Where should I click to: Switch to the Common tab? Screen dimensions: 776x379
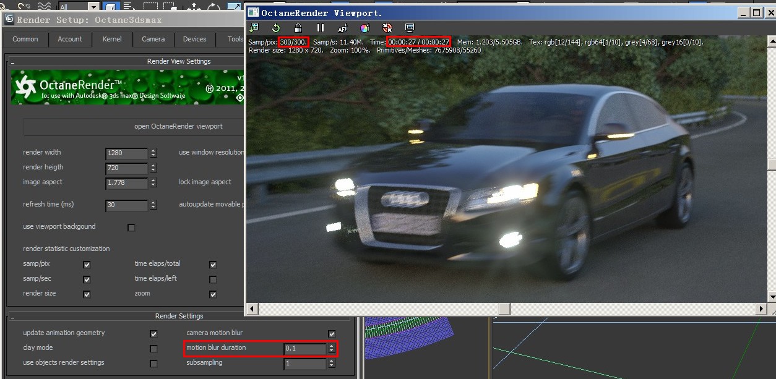click(25, 39)
